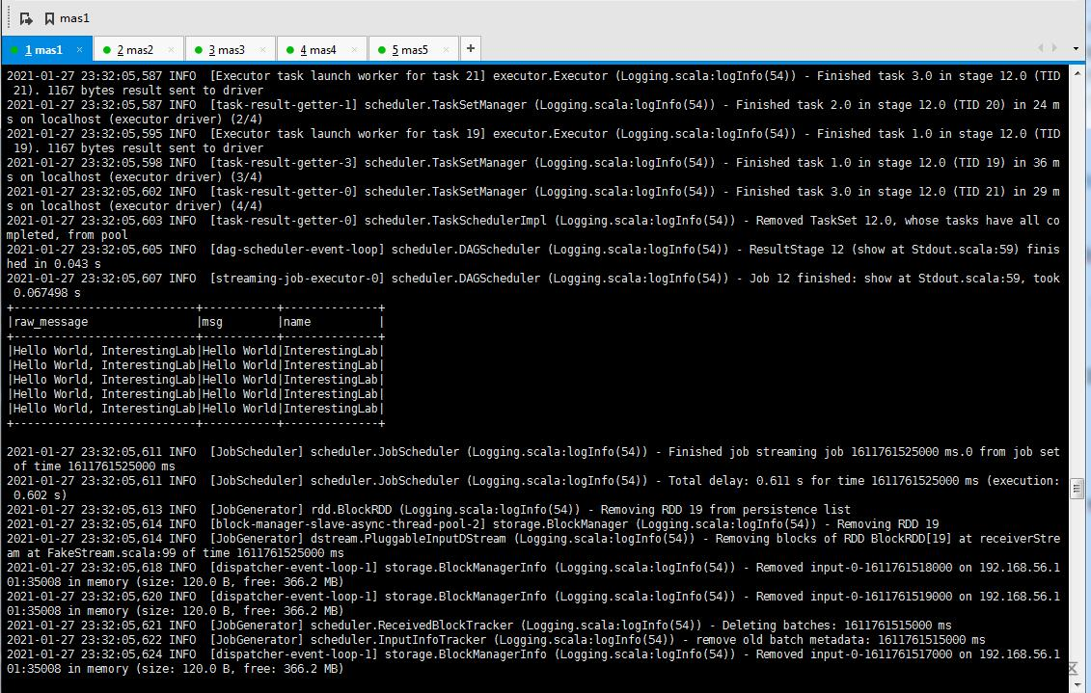Click the first 'Hello World, InterestingLab' table row
The width and height of the screenshot is (1091, 693).
(196, 351)
